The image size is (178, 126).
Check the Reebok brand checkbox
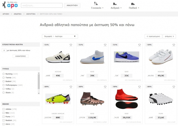(x=3, y=120)
